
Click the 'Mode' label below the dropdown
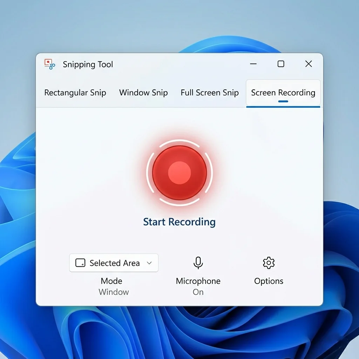click(111, 281)
